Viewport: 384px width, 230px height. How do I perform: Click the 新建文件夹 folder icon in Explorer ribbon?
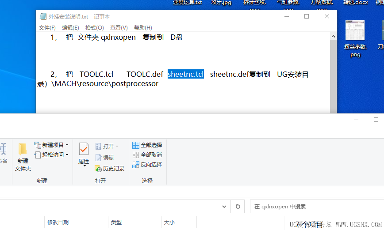23,149
